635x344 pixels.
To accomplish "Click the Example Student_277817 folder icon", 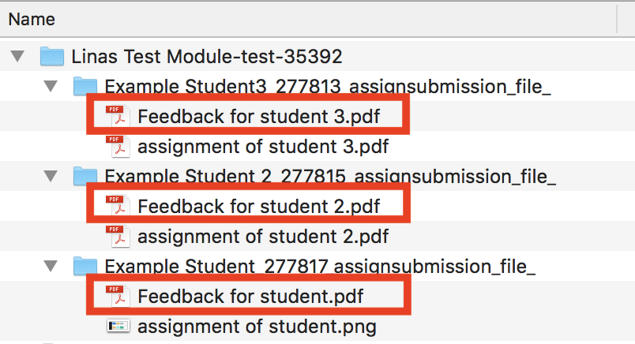I will tap(85, 266).
